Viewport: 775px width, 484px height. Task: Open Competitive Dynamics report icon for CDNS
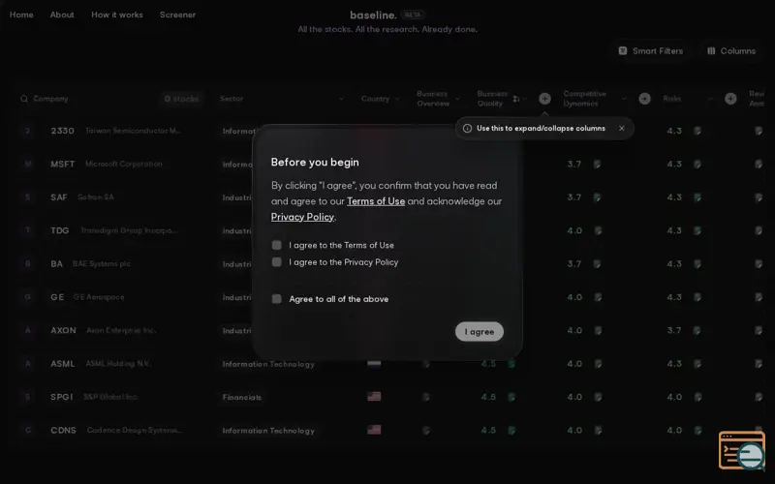[598, 431]
